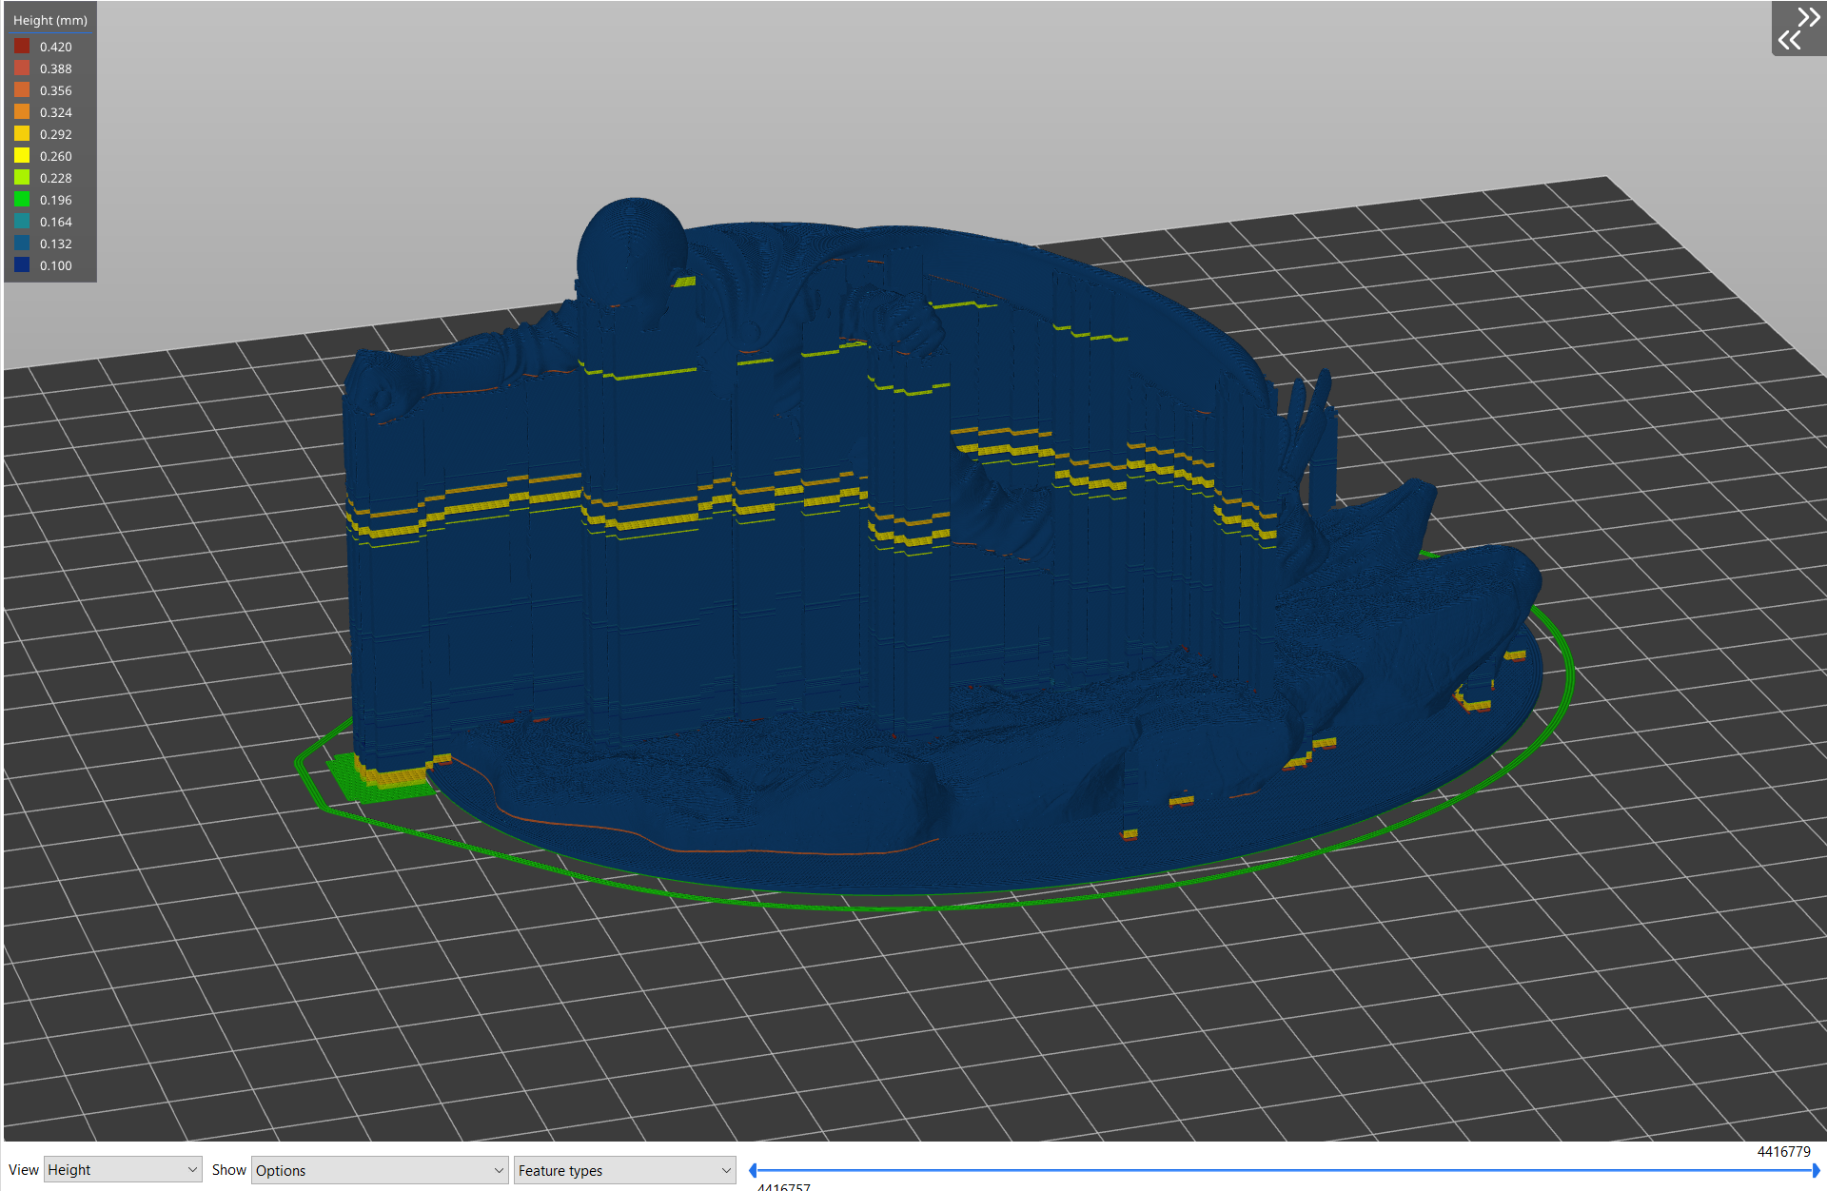
Task: Open the View Height dropdown
Action: click(123, 1170)
